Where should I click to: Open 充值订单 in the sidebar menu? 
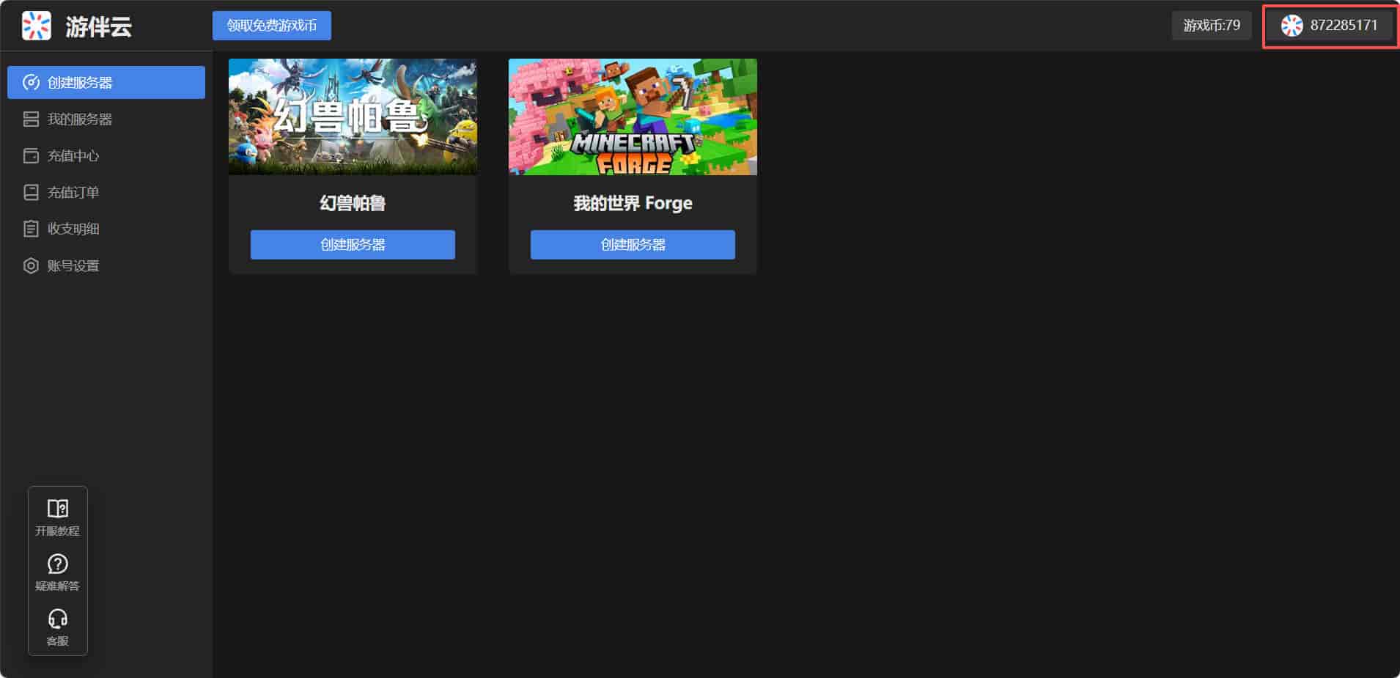click(x=73, y=192)
